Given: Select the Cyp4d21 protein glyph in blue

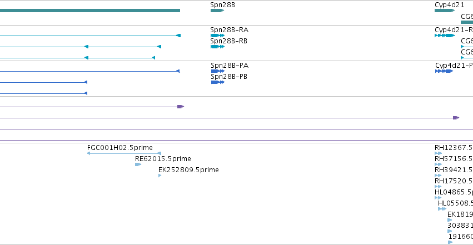Looking at the screenshot, I should pyautogui.click(x=444, y=71).
